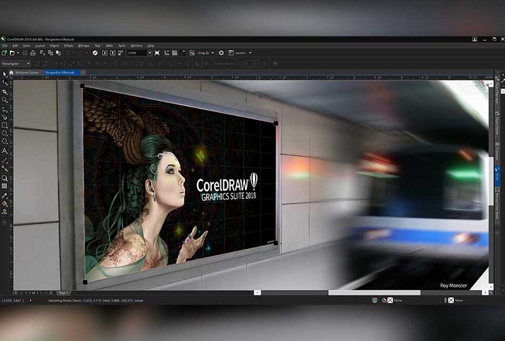This screenshot has width=505, height=341.
Task: Select the Drop Shadow tool
Action: click(4, 178)
